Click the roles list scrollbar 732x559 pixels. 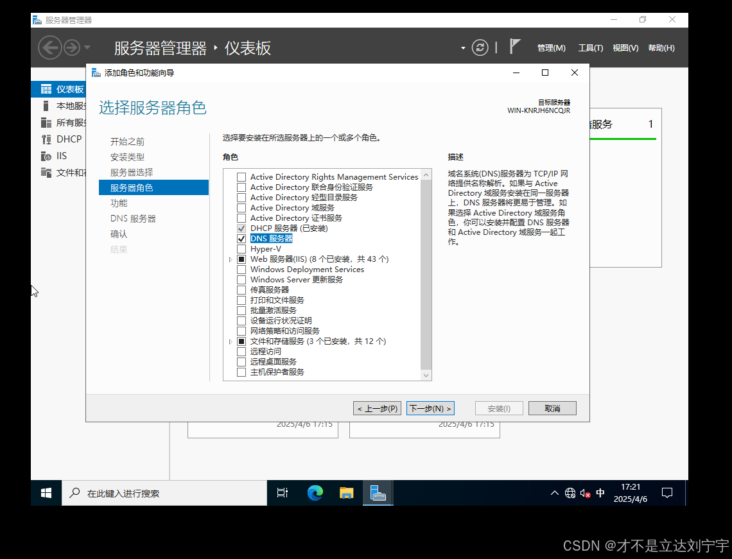[426, 270]
